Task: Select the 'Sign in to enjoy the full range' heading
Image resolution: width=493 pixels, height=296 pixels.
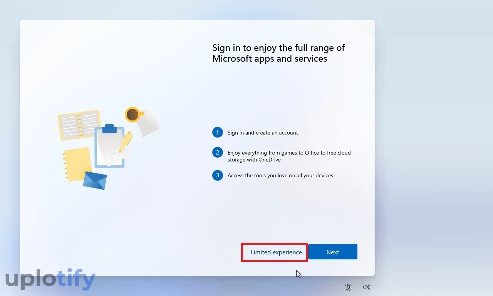Action: (278, 53)
